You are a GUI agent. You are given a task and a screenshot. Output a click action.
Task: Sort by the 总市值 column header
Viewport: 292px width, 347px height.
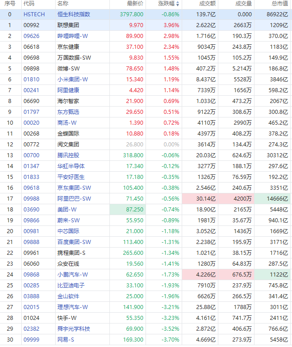[x=280, y=4]
